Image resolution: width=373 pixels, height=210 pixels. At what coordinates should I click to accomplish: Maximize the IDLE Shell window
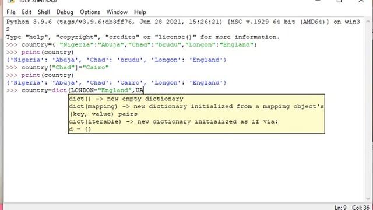coord(339,1)
